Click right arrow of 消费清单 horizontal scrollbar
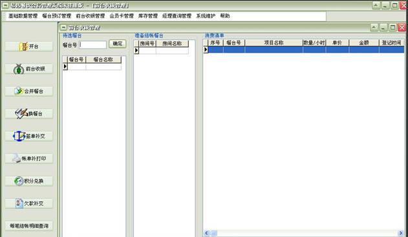The image size is (408, 237). pyautogui.click(x=401, y=233)
